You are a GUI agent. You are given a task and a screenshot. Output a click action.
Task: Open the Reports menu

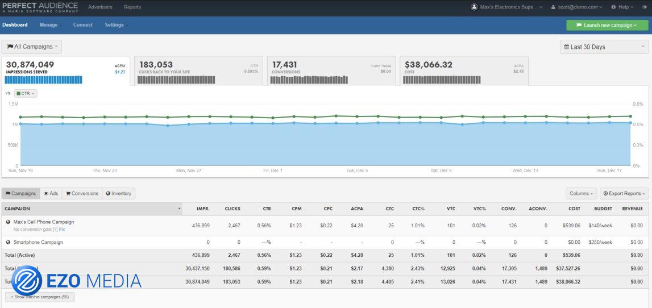132,7
